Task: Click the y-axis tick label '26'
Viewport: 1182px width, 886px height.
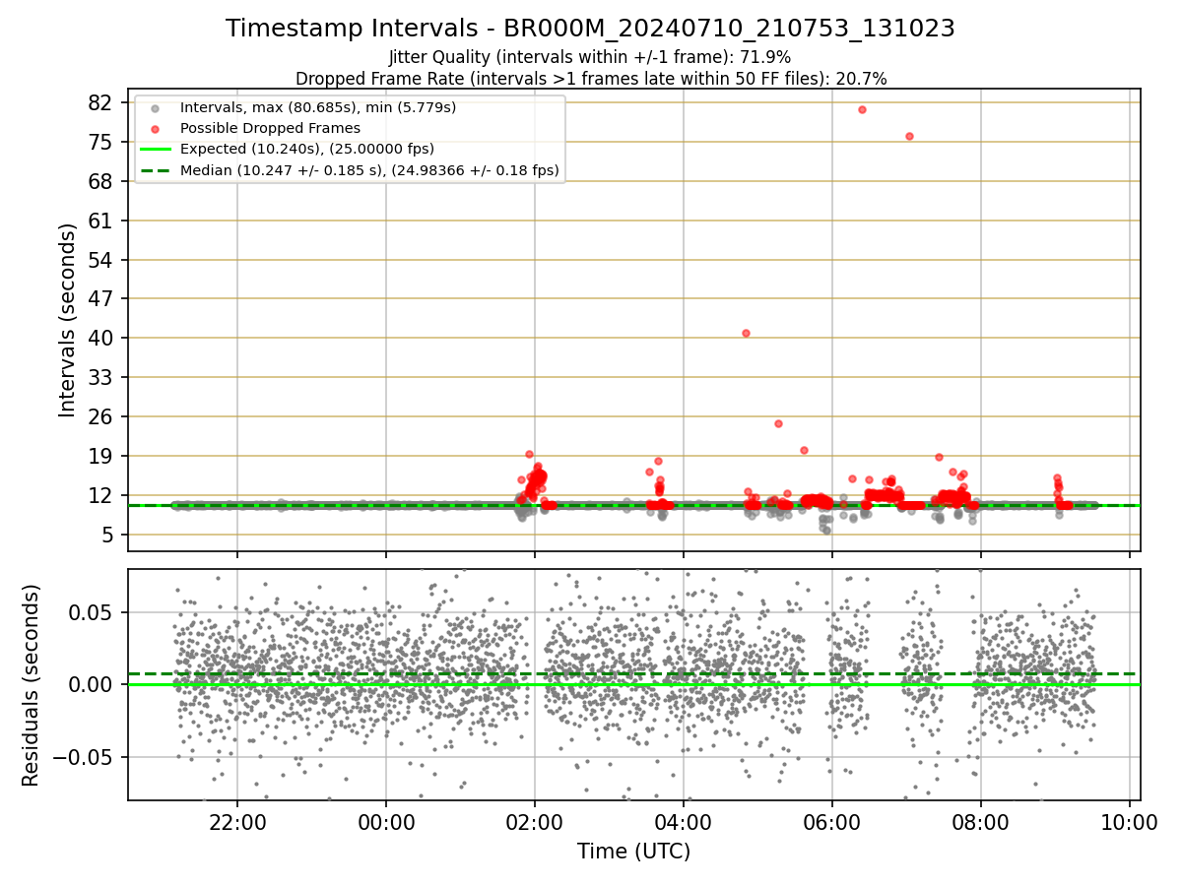Action: click(101, 416)
